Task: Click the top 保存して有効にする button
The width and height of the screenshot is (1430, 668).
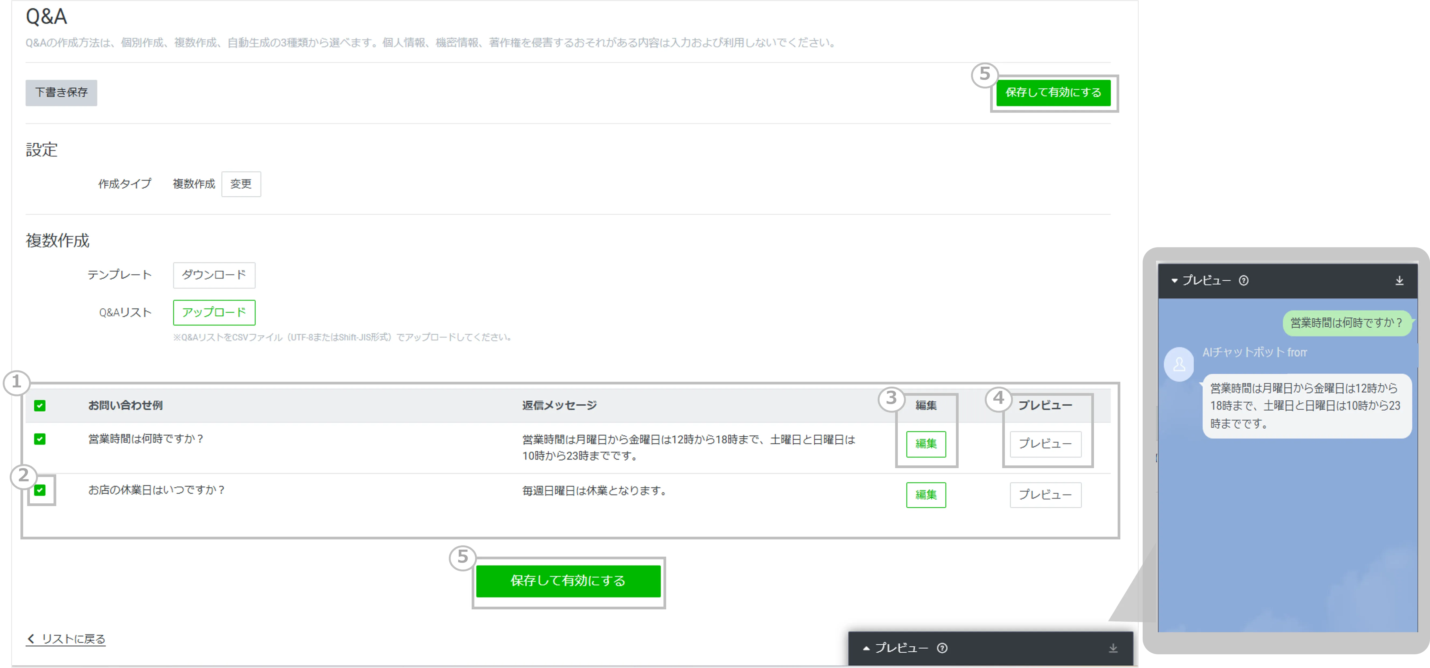Action: click(x=1053, y=93)
